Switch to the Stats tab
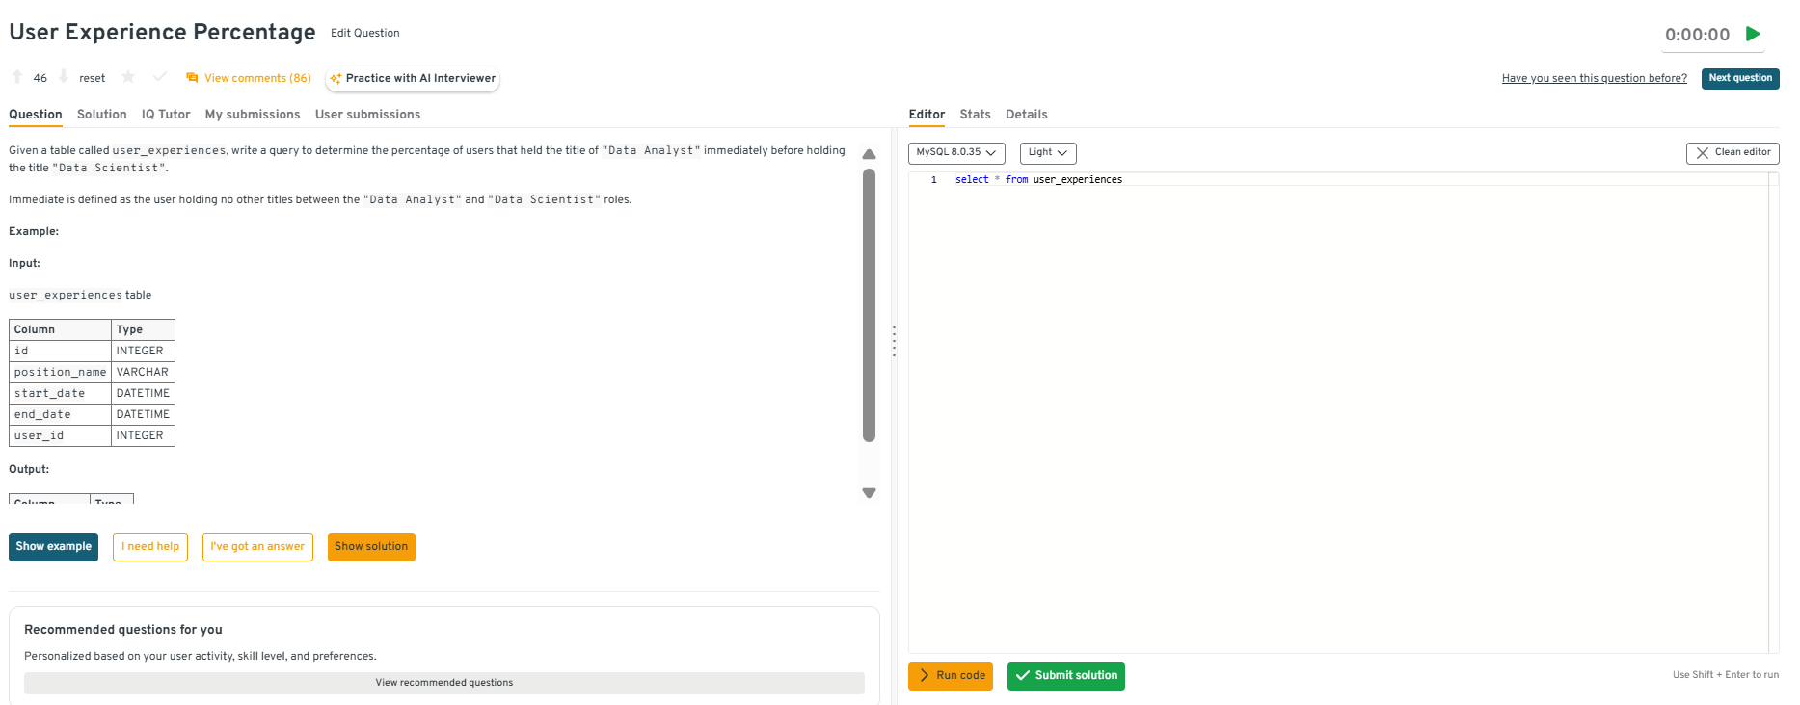Viewport: 1800px width, 705px height. (x=975, y=115)
